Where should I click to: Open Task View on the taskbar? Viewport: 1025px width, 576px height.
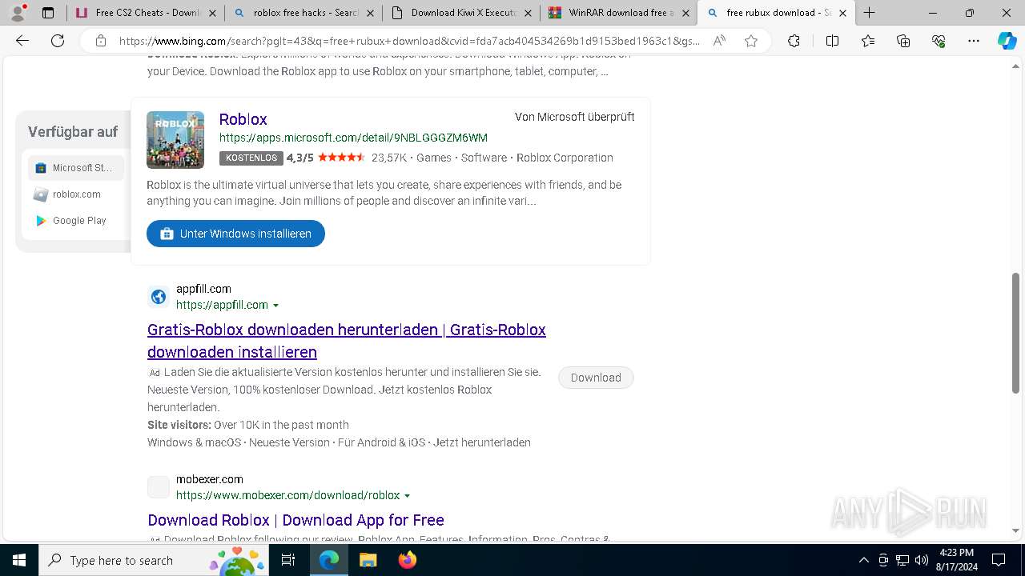click(x=288, y=560)
